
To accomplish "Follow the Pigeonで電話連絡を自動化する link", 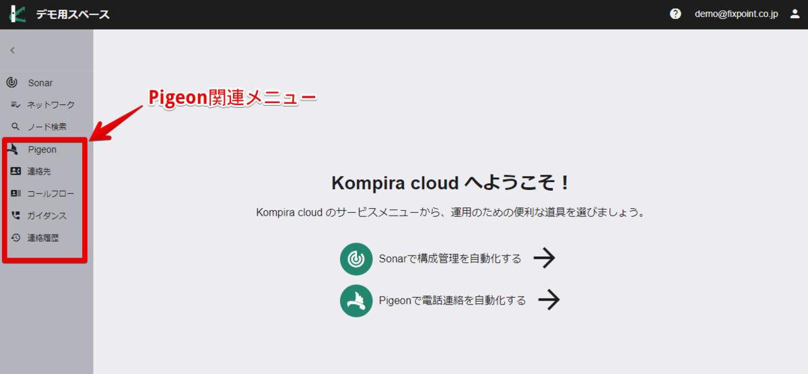I will pos(452,301).
